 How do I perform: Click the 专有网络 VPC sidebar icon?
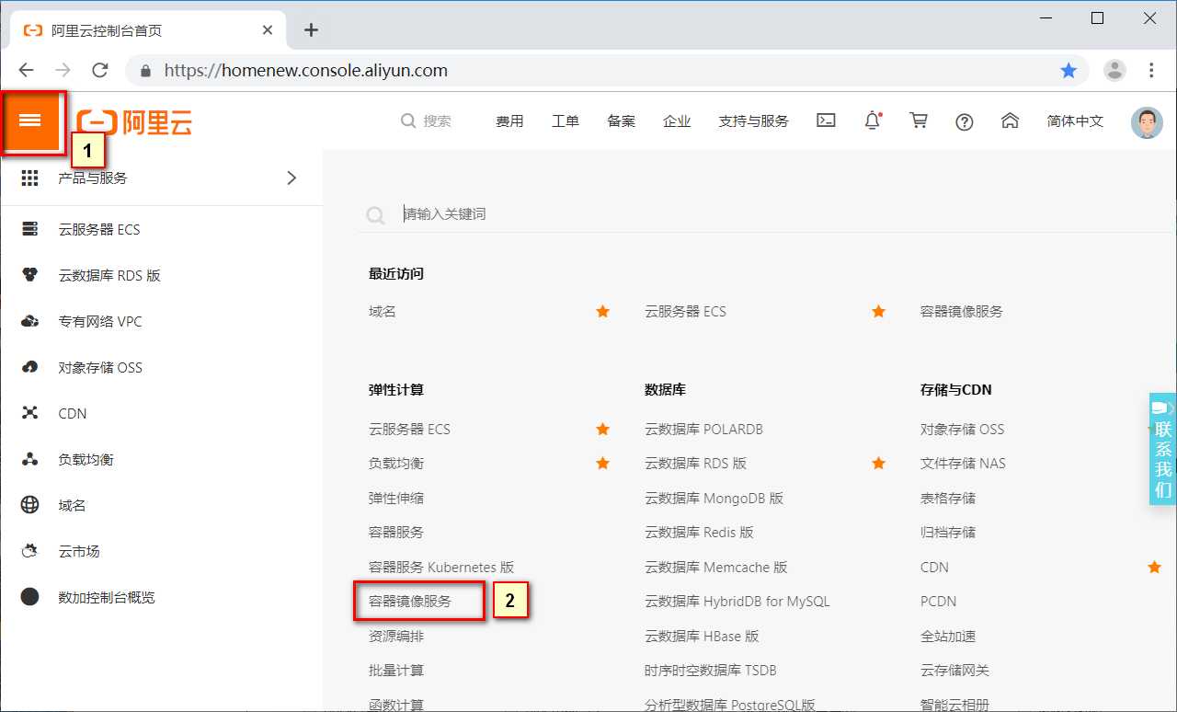coord(30,321)
